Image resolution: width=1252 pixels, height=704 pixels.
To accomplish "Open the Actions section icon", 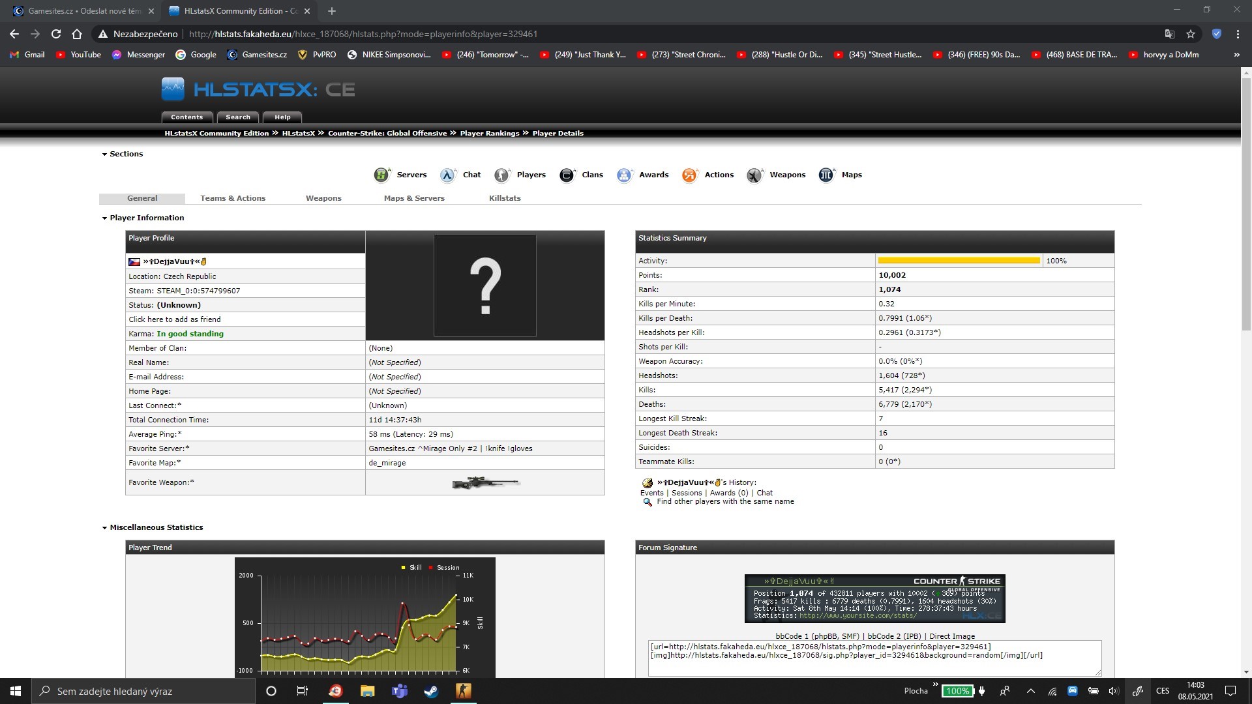I will click(689, 175).
